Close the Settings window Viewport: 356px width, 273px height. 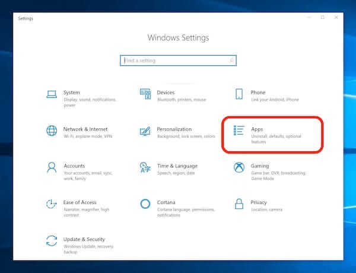point(336,17)
